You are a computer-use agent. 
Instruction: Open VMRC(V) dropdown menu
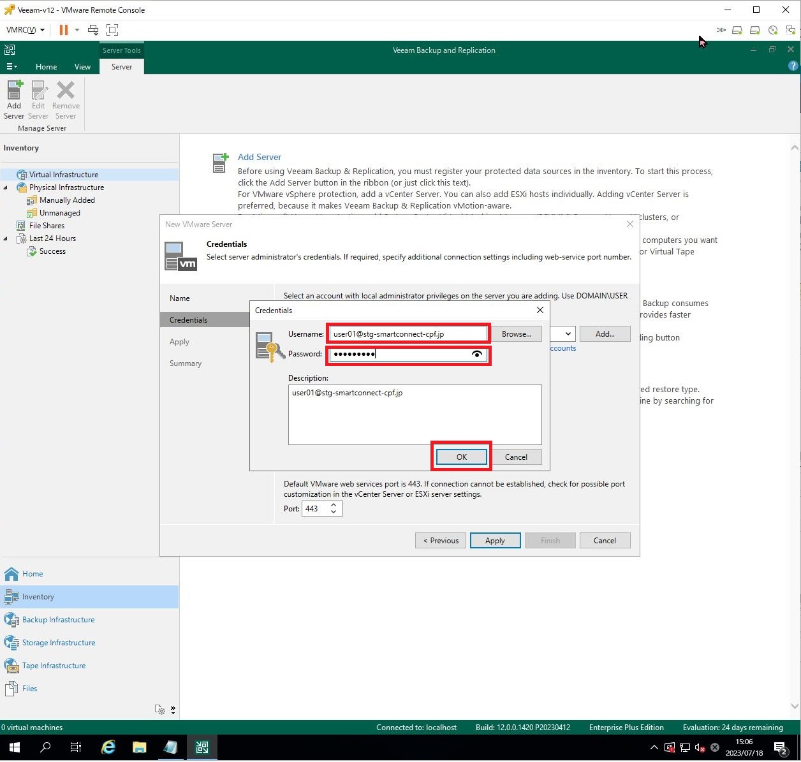pyautogui.click(x=26, y=30)
